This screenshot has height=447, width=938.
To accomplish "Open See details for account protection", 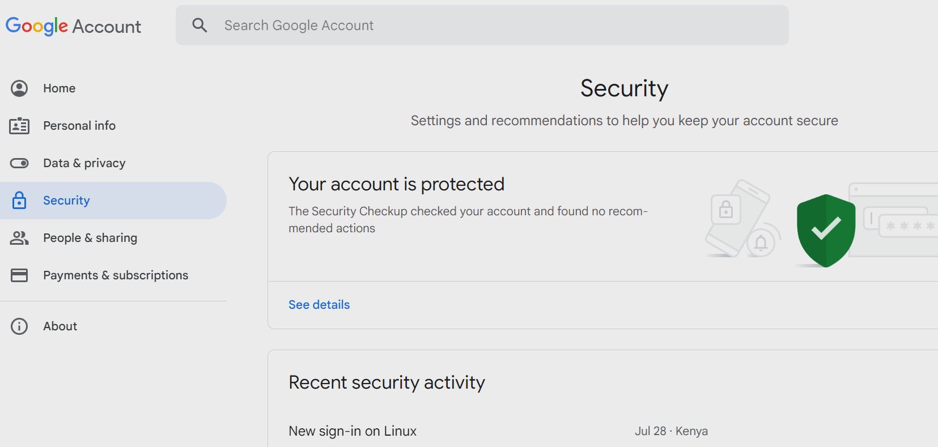I will 319,304.
